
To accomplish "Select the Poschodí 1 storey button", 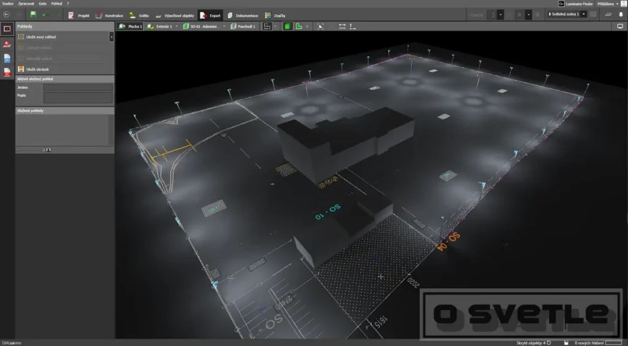I will 243,26.
